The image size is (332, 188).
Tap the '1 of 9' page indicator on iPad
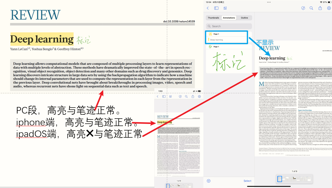click(x=295, y=171)
